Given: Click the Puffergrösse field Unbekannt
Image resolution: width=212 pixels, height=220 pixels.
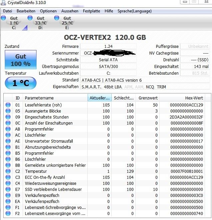Looking at the screenshot, I should coord(195,47).
